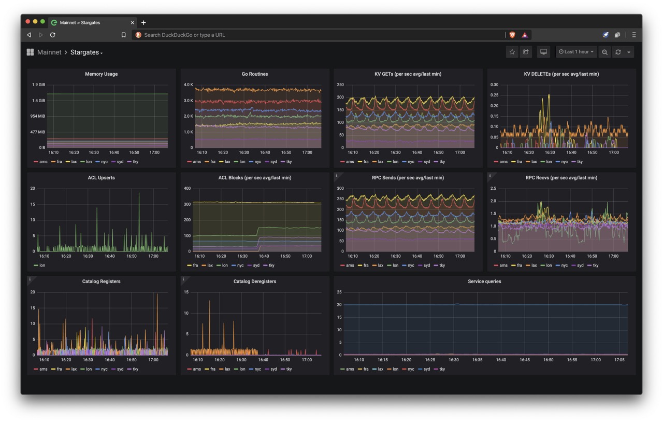The height and width of the screenshot is (422, 663).
Task: Open the Mainnet folder breadcrumb link
Action: click(x=49, y=52)
